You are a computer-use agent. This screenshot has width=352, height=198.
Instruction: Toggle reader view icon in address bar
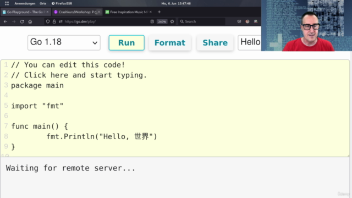pos(152,21)
